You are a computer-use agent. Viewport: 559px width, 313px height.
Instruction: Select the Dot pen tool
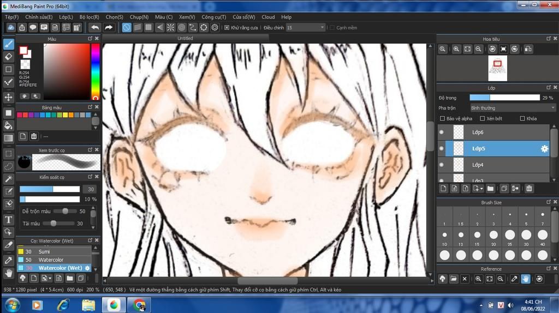click(x=9, y=82)
